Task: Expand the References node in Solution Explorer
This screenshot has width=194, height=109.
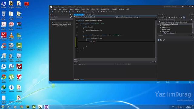Action: pos(161,28)
